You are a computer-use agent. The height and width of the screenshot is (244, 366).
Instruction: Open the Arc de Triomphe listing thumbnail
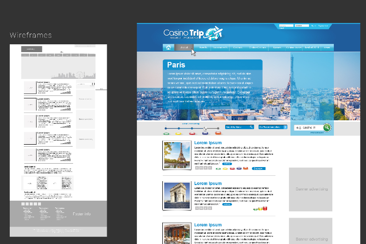click(177, 195)
